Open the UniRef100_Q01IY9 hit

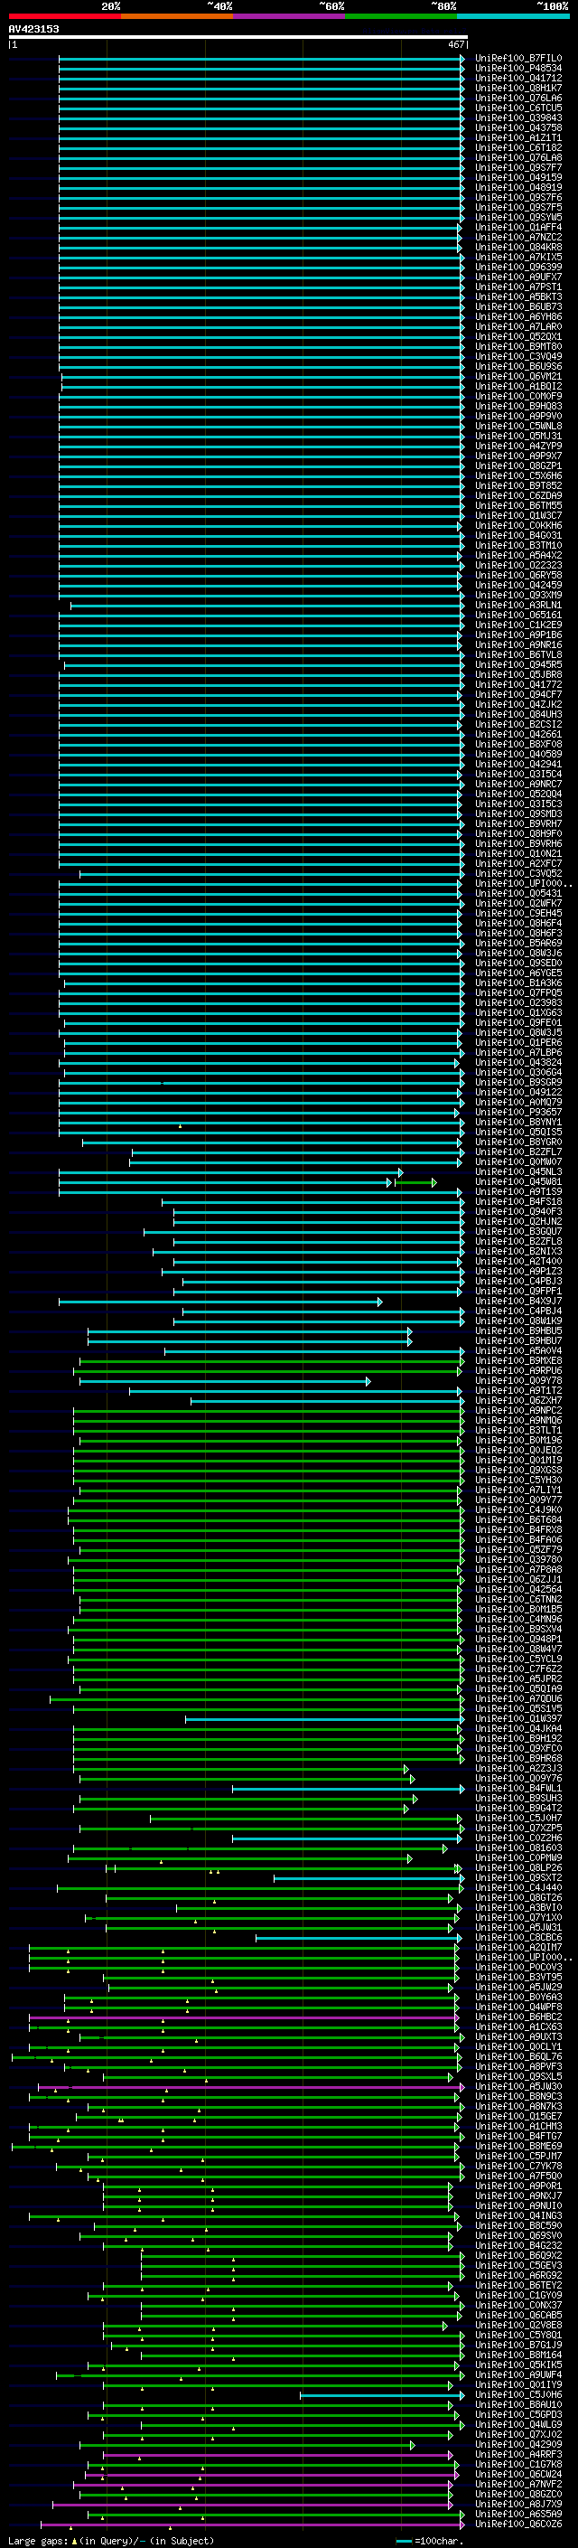(x=517, y=2384)
